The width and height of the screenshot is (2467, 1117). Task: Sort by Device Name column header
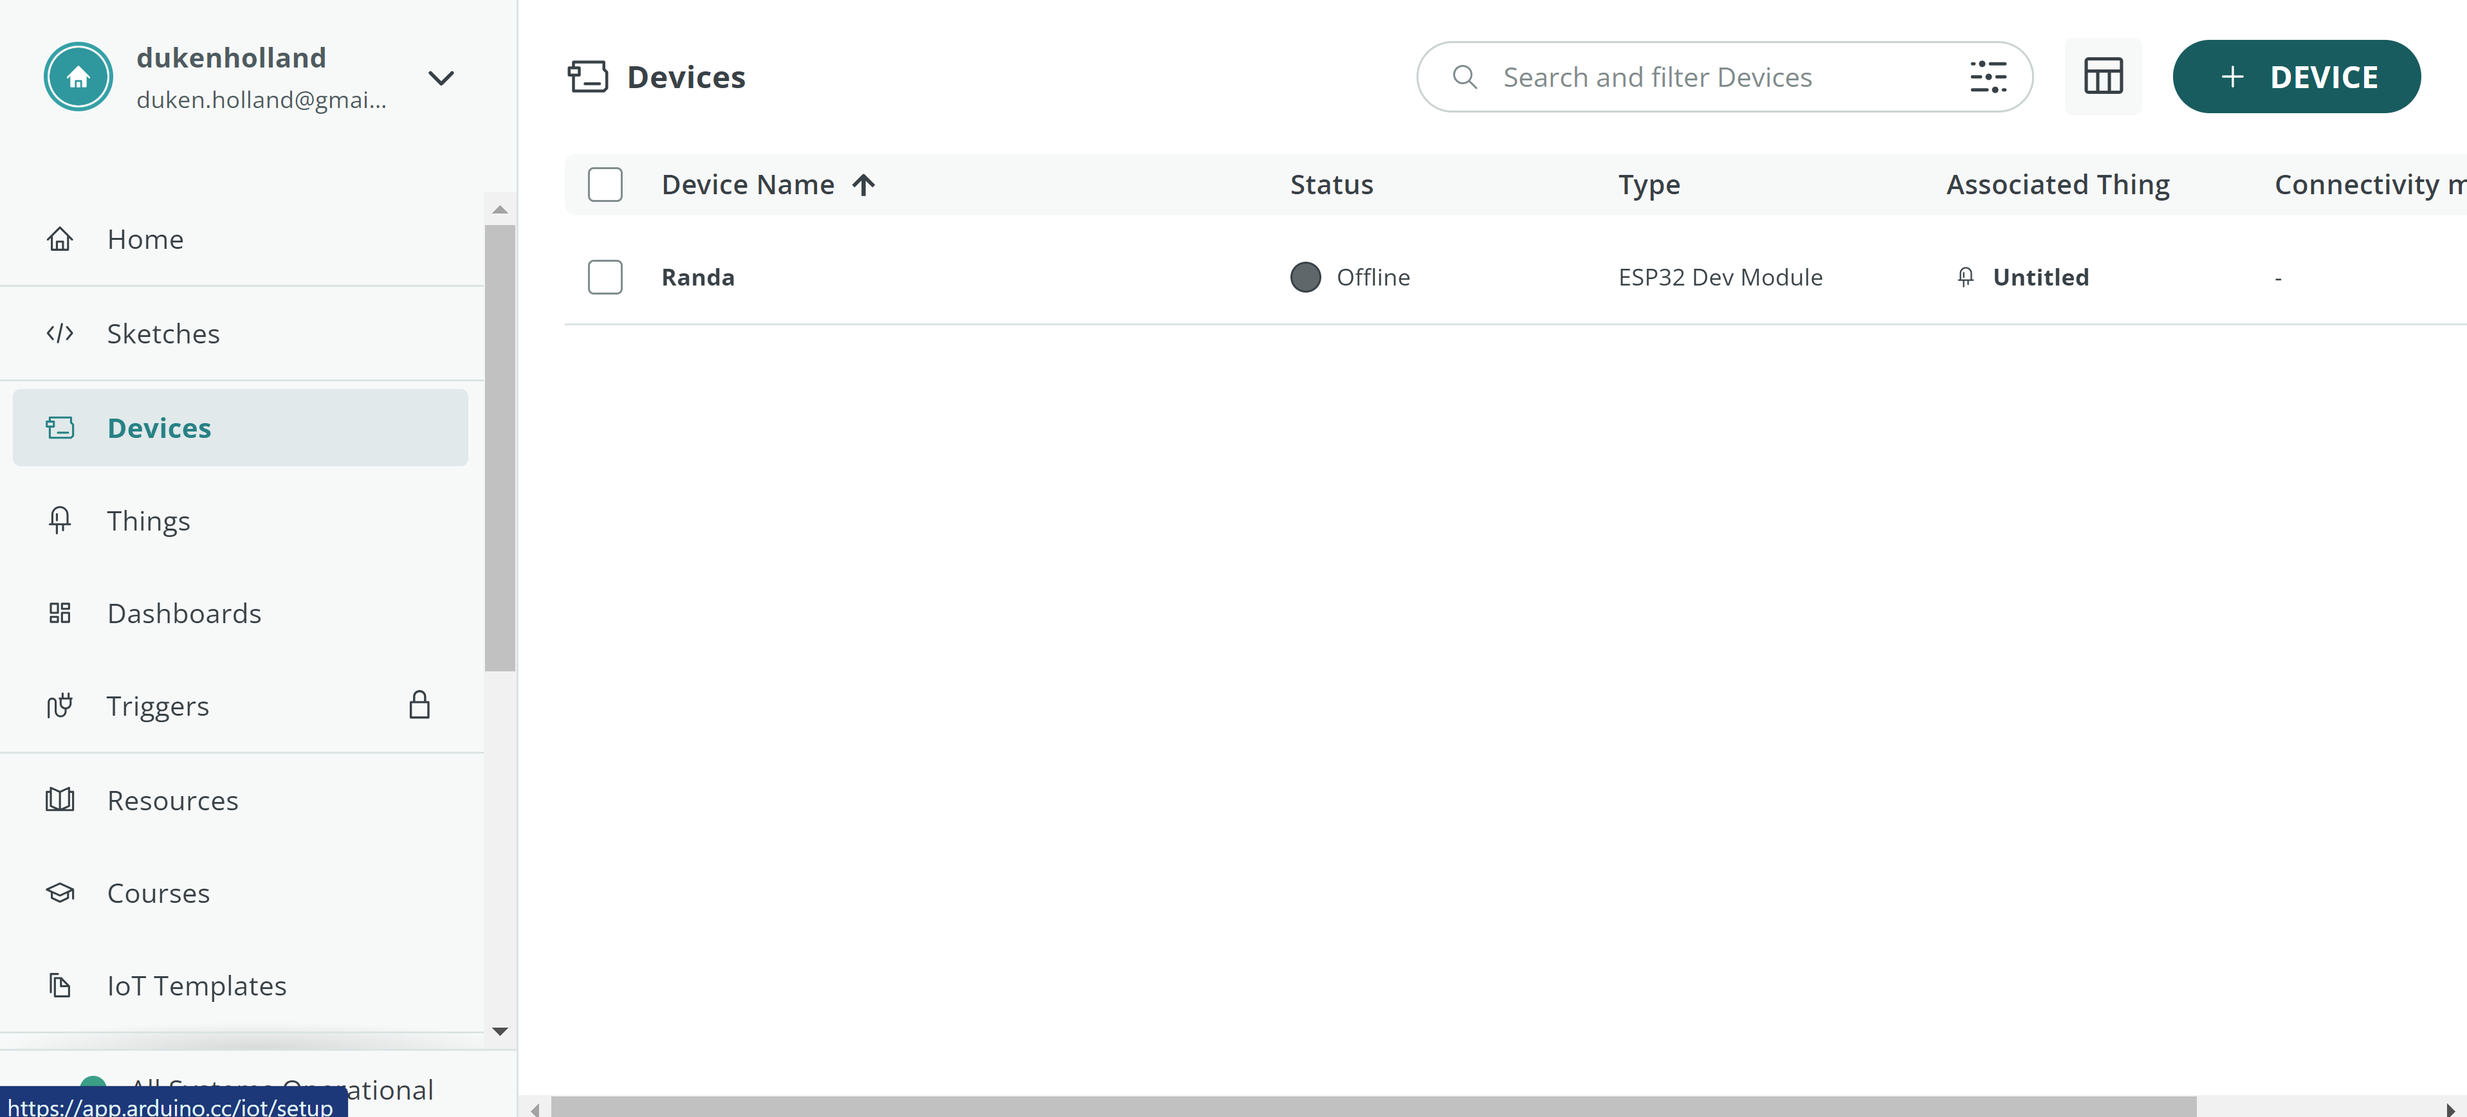click(x=748, y=185)
